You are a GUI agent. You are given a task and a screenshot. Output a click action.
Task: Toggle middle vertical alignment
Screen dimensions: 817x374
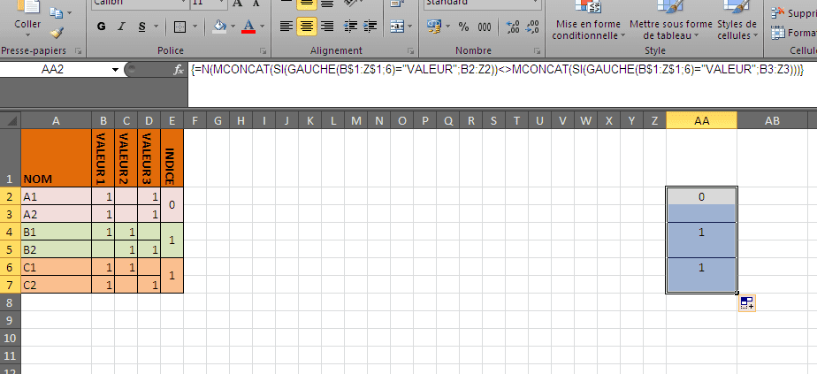click(306, 4)
